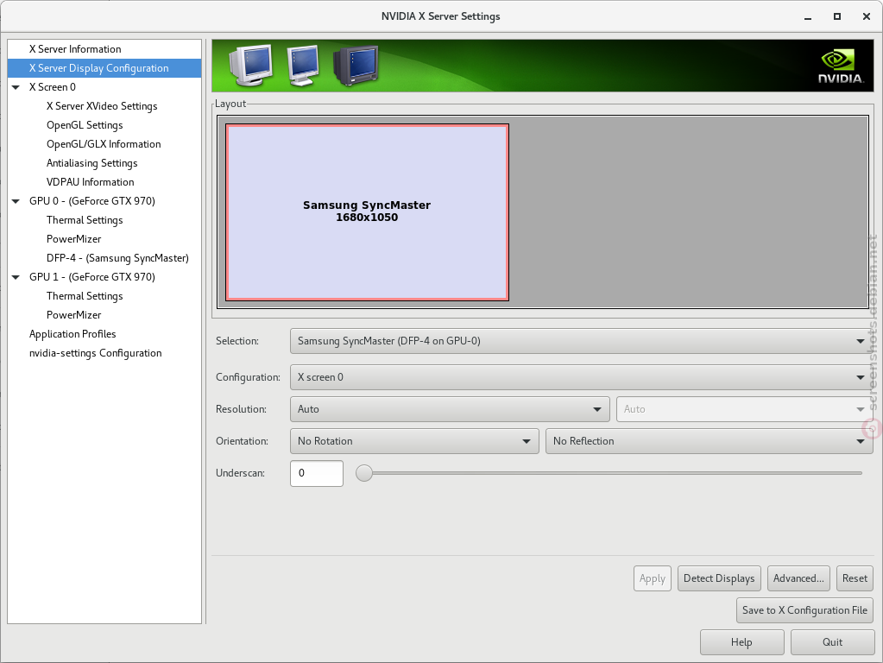883x663 pixels.
Task: Open the No Reflection dropdown
Action: 709,441
